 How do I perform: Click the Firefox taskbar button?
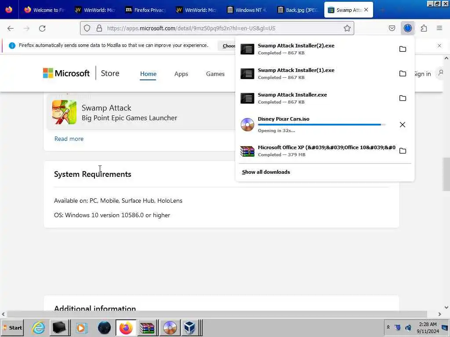pos(126,327)
